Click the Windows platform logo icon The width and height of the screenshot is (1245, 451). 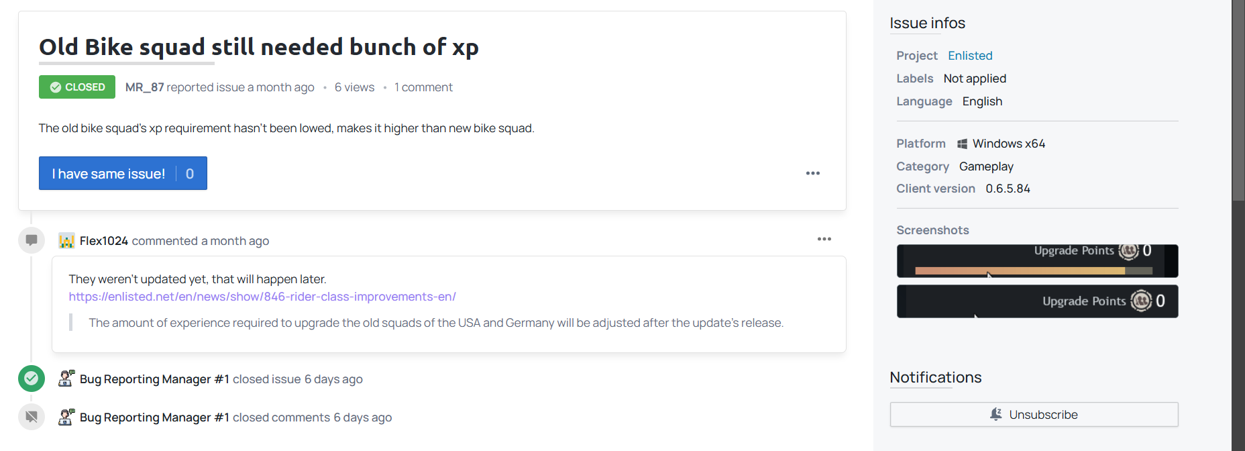(x=962, y=144)
